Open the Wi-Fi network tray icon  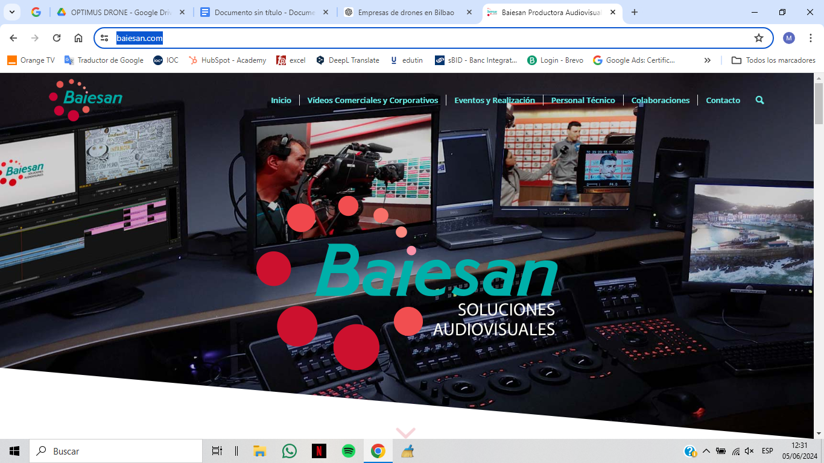click(736, 451)
